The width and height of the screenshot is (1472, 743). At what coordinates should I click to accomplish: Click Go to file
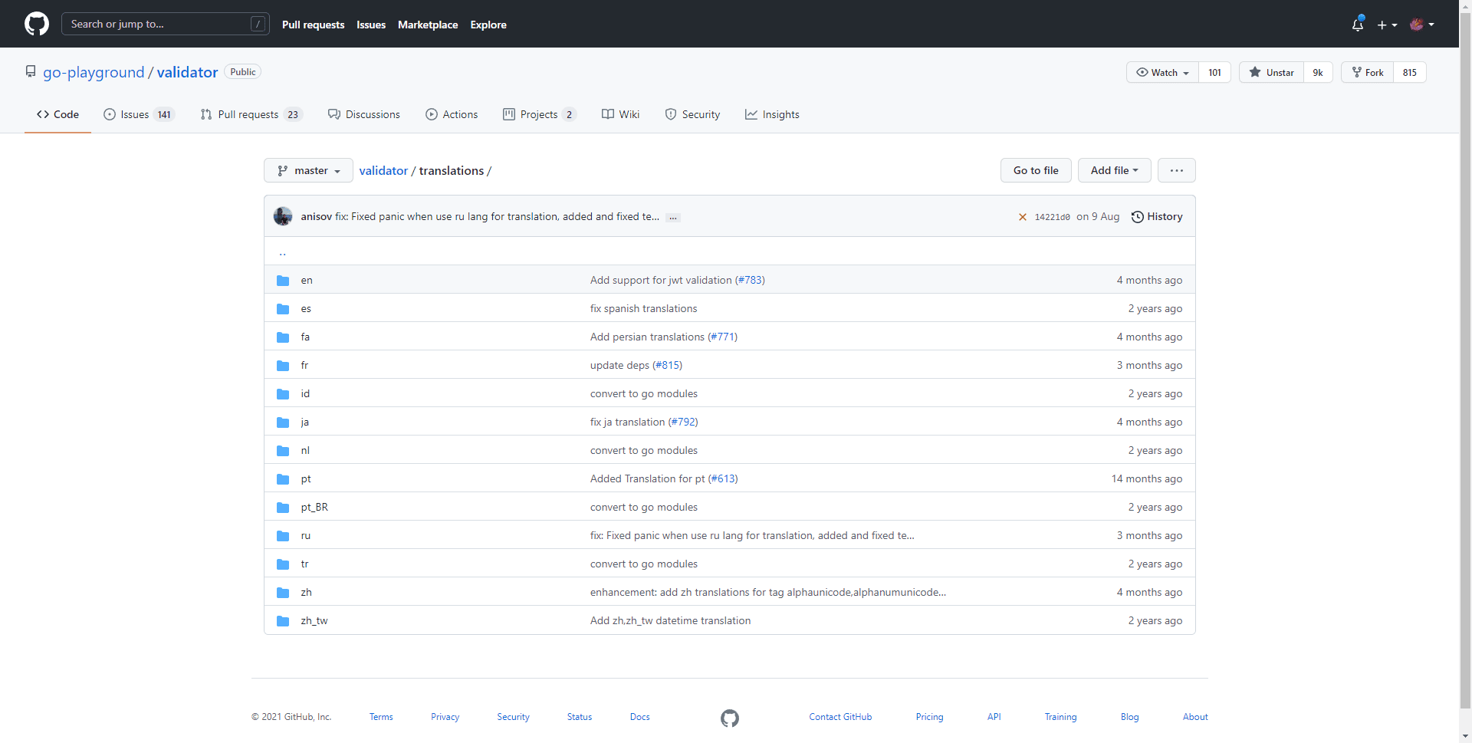pos(1036,170)
